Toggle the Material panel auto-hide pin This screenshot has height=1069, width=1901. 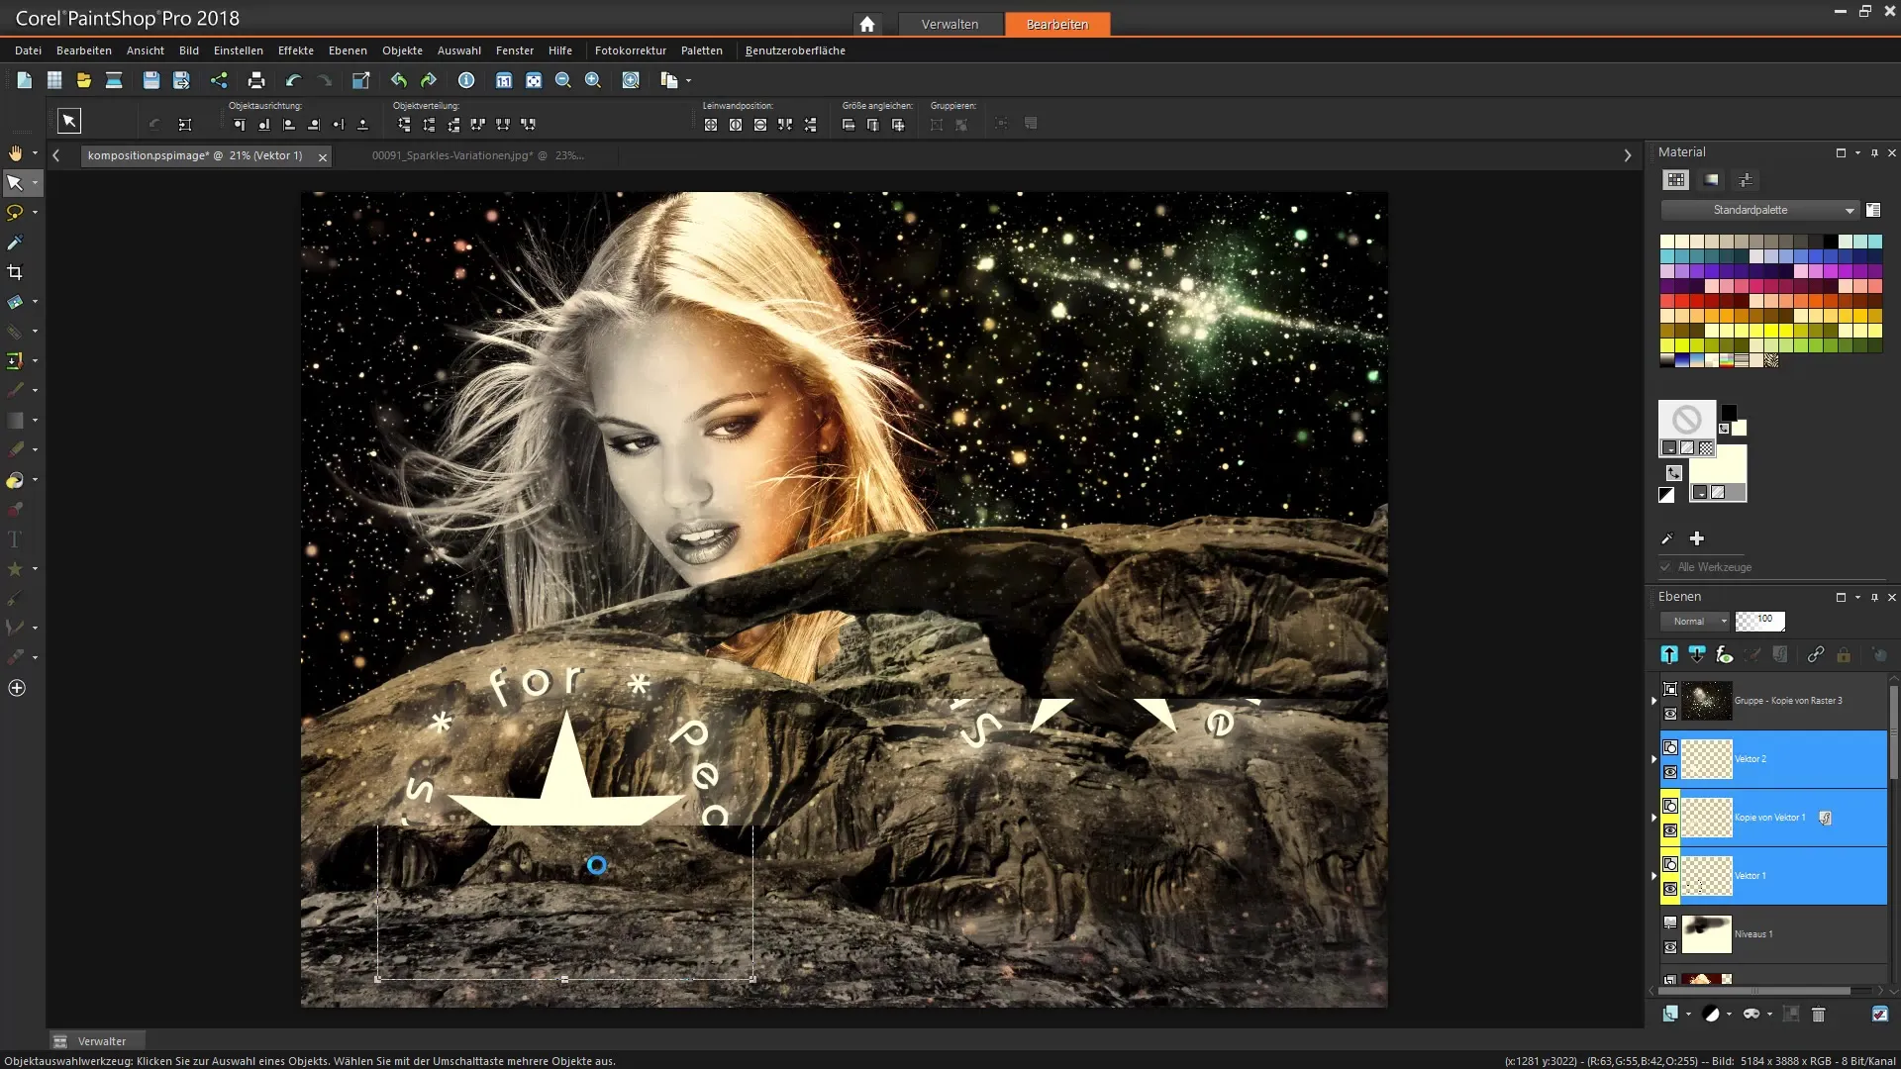coord(1874,152)
